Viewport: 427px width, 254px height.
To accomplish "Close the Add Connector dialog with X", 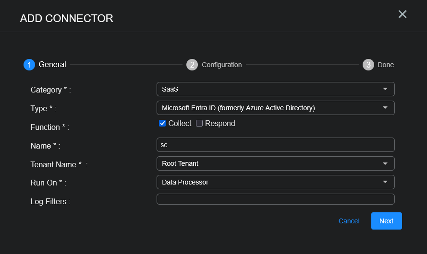I will pos(403,14).
